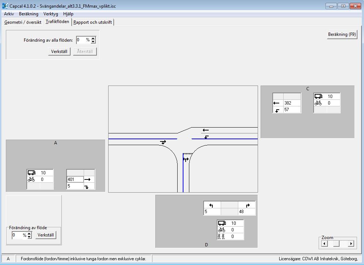Screen dimensions: 364x265
Task: Open the Beräkning menu
Action: click(x=29, y=14)
